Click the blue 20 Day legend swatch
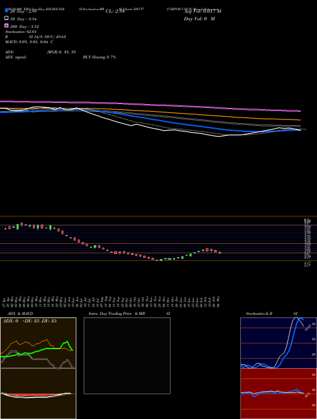This screenshot has width=317, height=419. tap(6, 10)
